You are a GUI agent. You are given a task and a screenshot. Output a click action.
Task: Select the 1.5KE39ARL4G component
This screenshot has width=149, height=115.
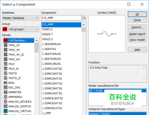click(61, 44)
